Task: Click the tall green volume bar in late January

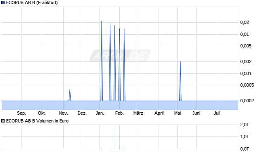Action: (x=115, y=137)
